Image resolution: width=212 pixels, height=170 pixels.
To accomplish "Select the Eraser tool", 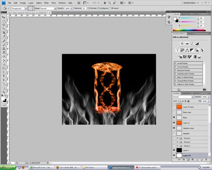I will coord(4,56).
